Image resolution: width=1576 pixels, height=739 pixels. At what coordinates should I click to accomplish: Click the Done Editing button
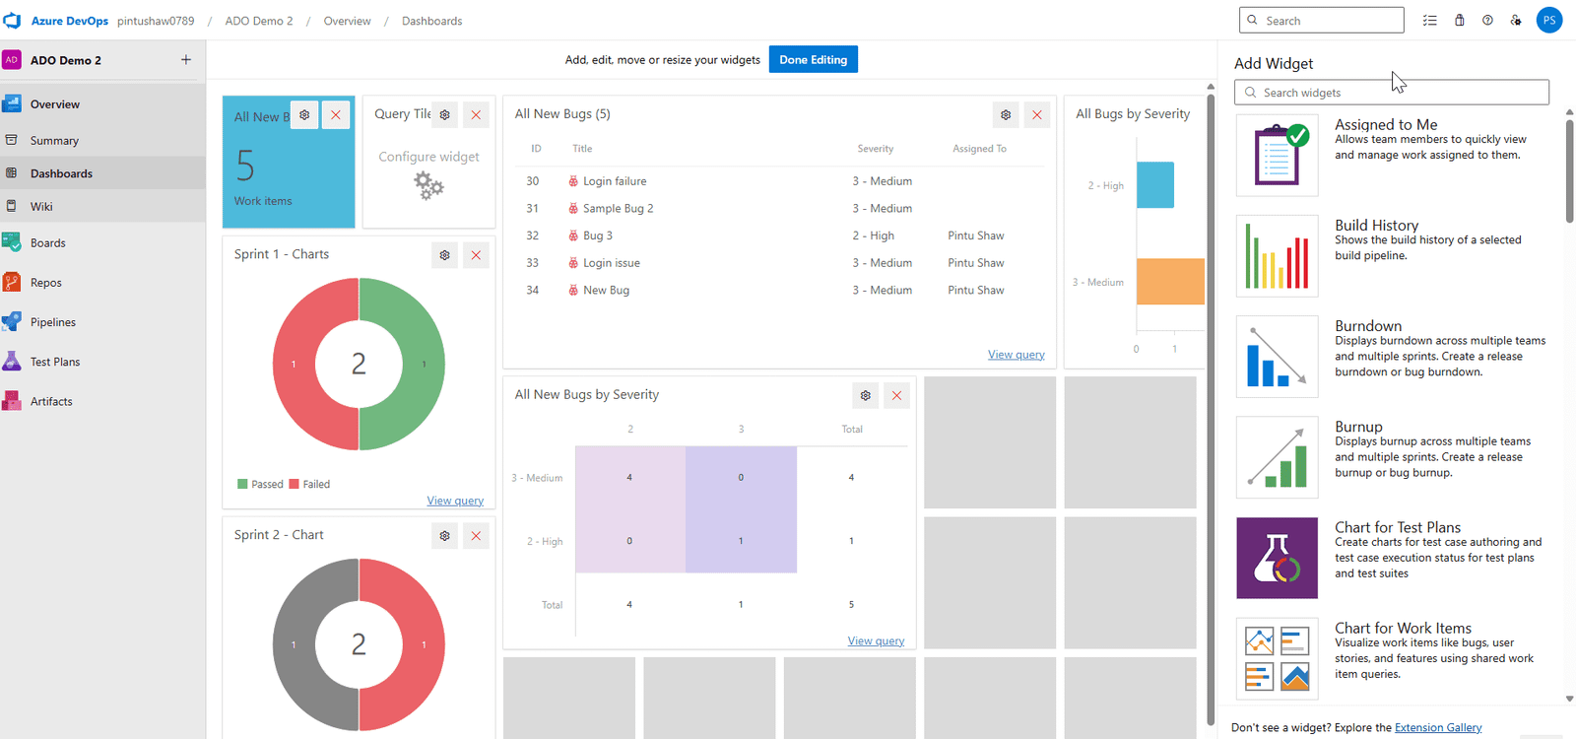click(814, 60)
